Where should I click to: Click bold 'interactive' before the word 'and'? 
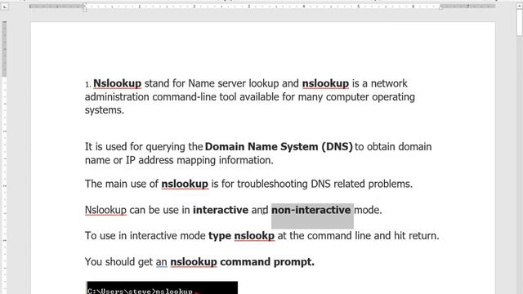pos(221,210)
